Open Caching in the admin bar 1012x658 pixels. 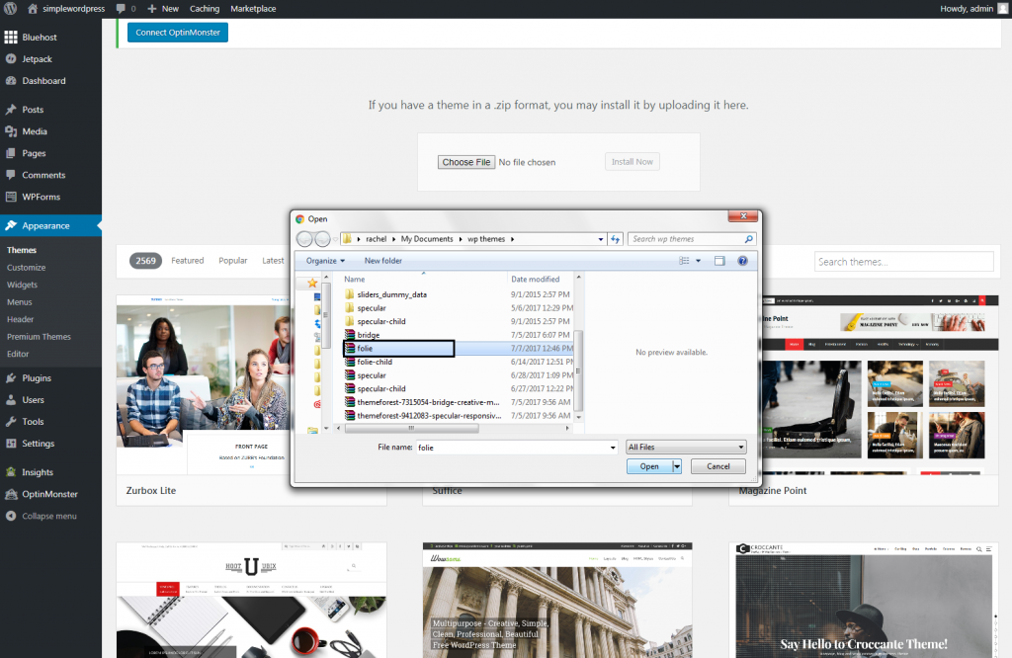coord(205,8)
